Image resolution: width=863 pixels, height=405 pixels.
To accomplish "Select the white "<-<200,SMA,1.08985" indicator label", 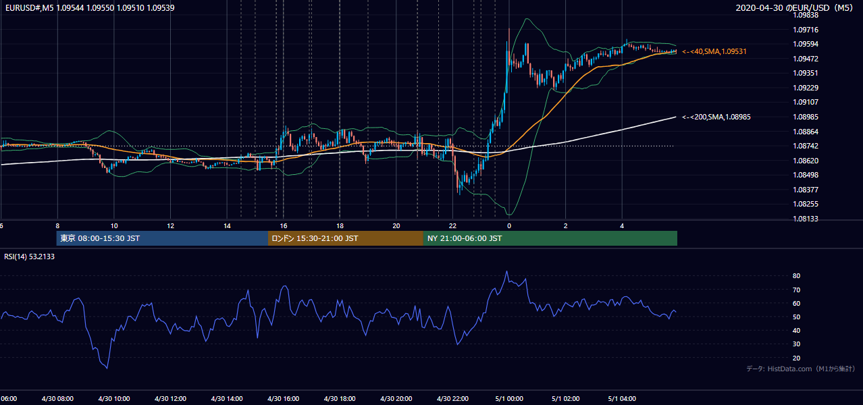I will tap(716, 117).
